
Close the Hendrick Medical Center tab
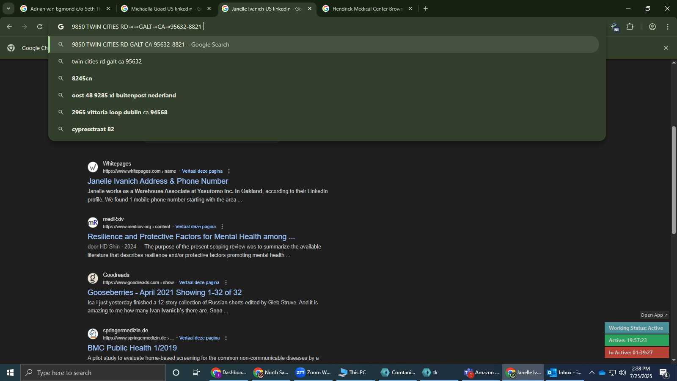point(410,8)
